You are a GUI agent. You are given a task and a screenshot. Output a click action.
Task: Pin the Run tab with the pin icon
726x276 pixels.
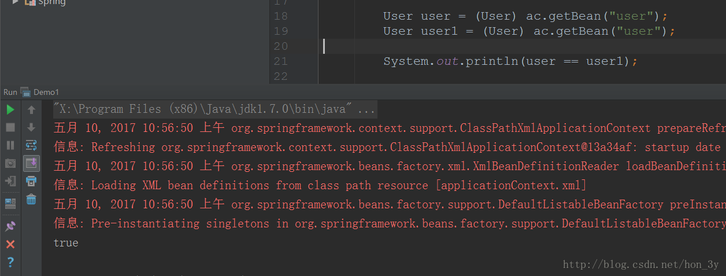pos(10,226)
